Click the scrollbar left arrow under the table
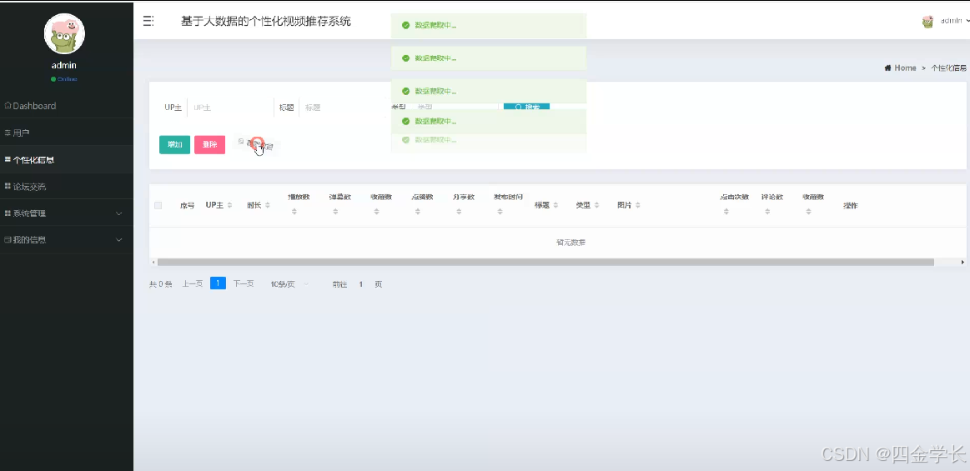The width and height of the screenshot is (970, 471). tap(153, 262)
